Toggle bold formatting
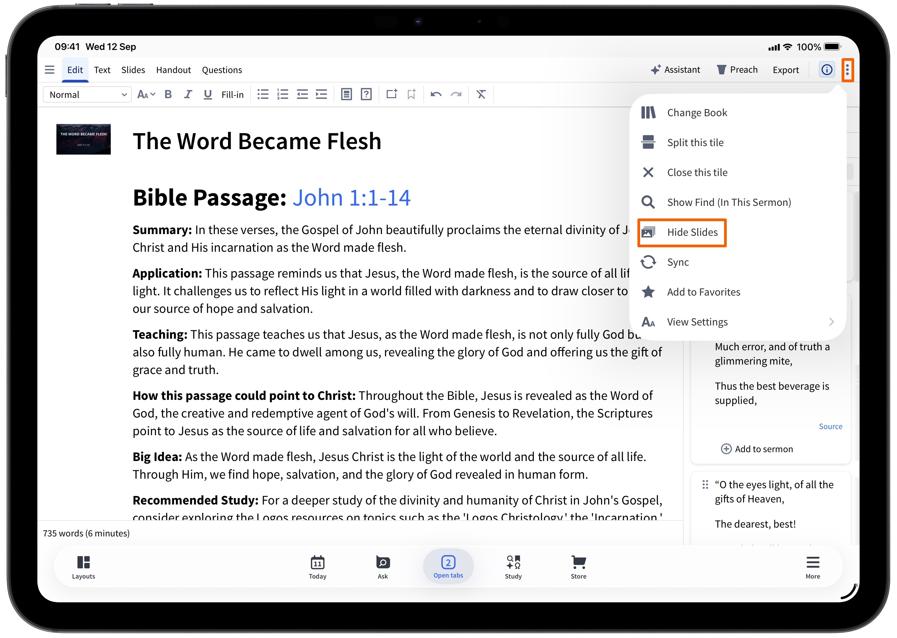The image size is (897, 638). [x=168, y=95]
